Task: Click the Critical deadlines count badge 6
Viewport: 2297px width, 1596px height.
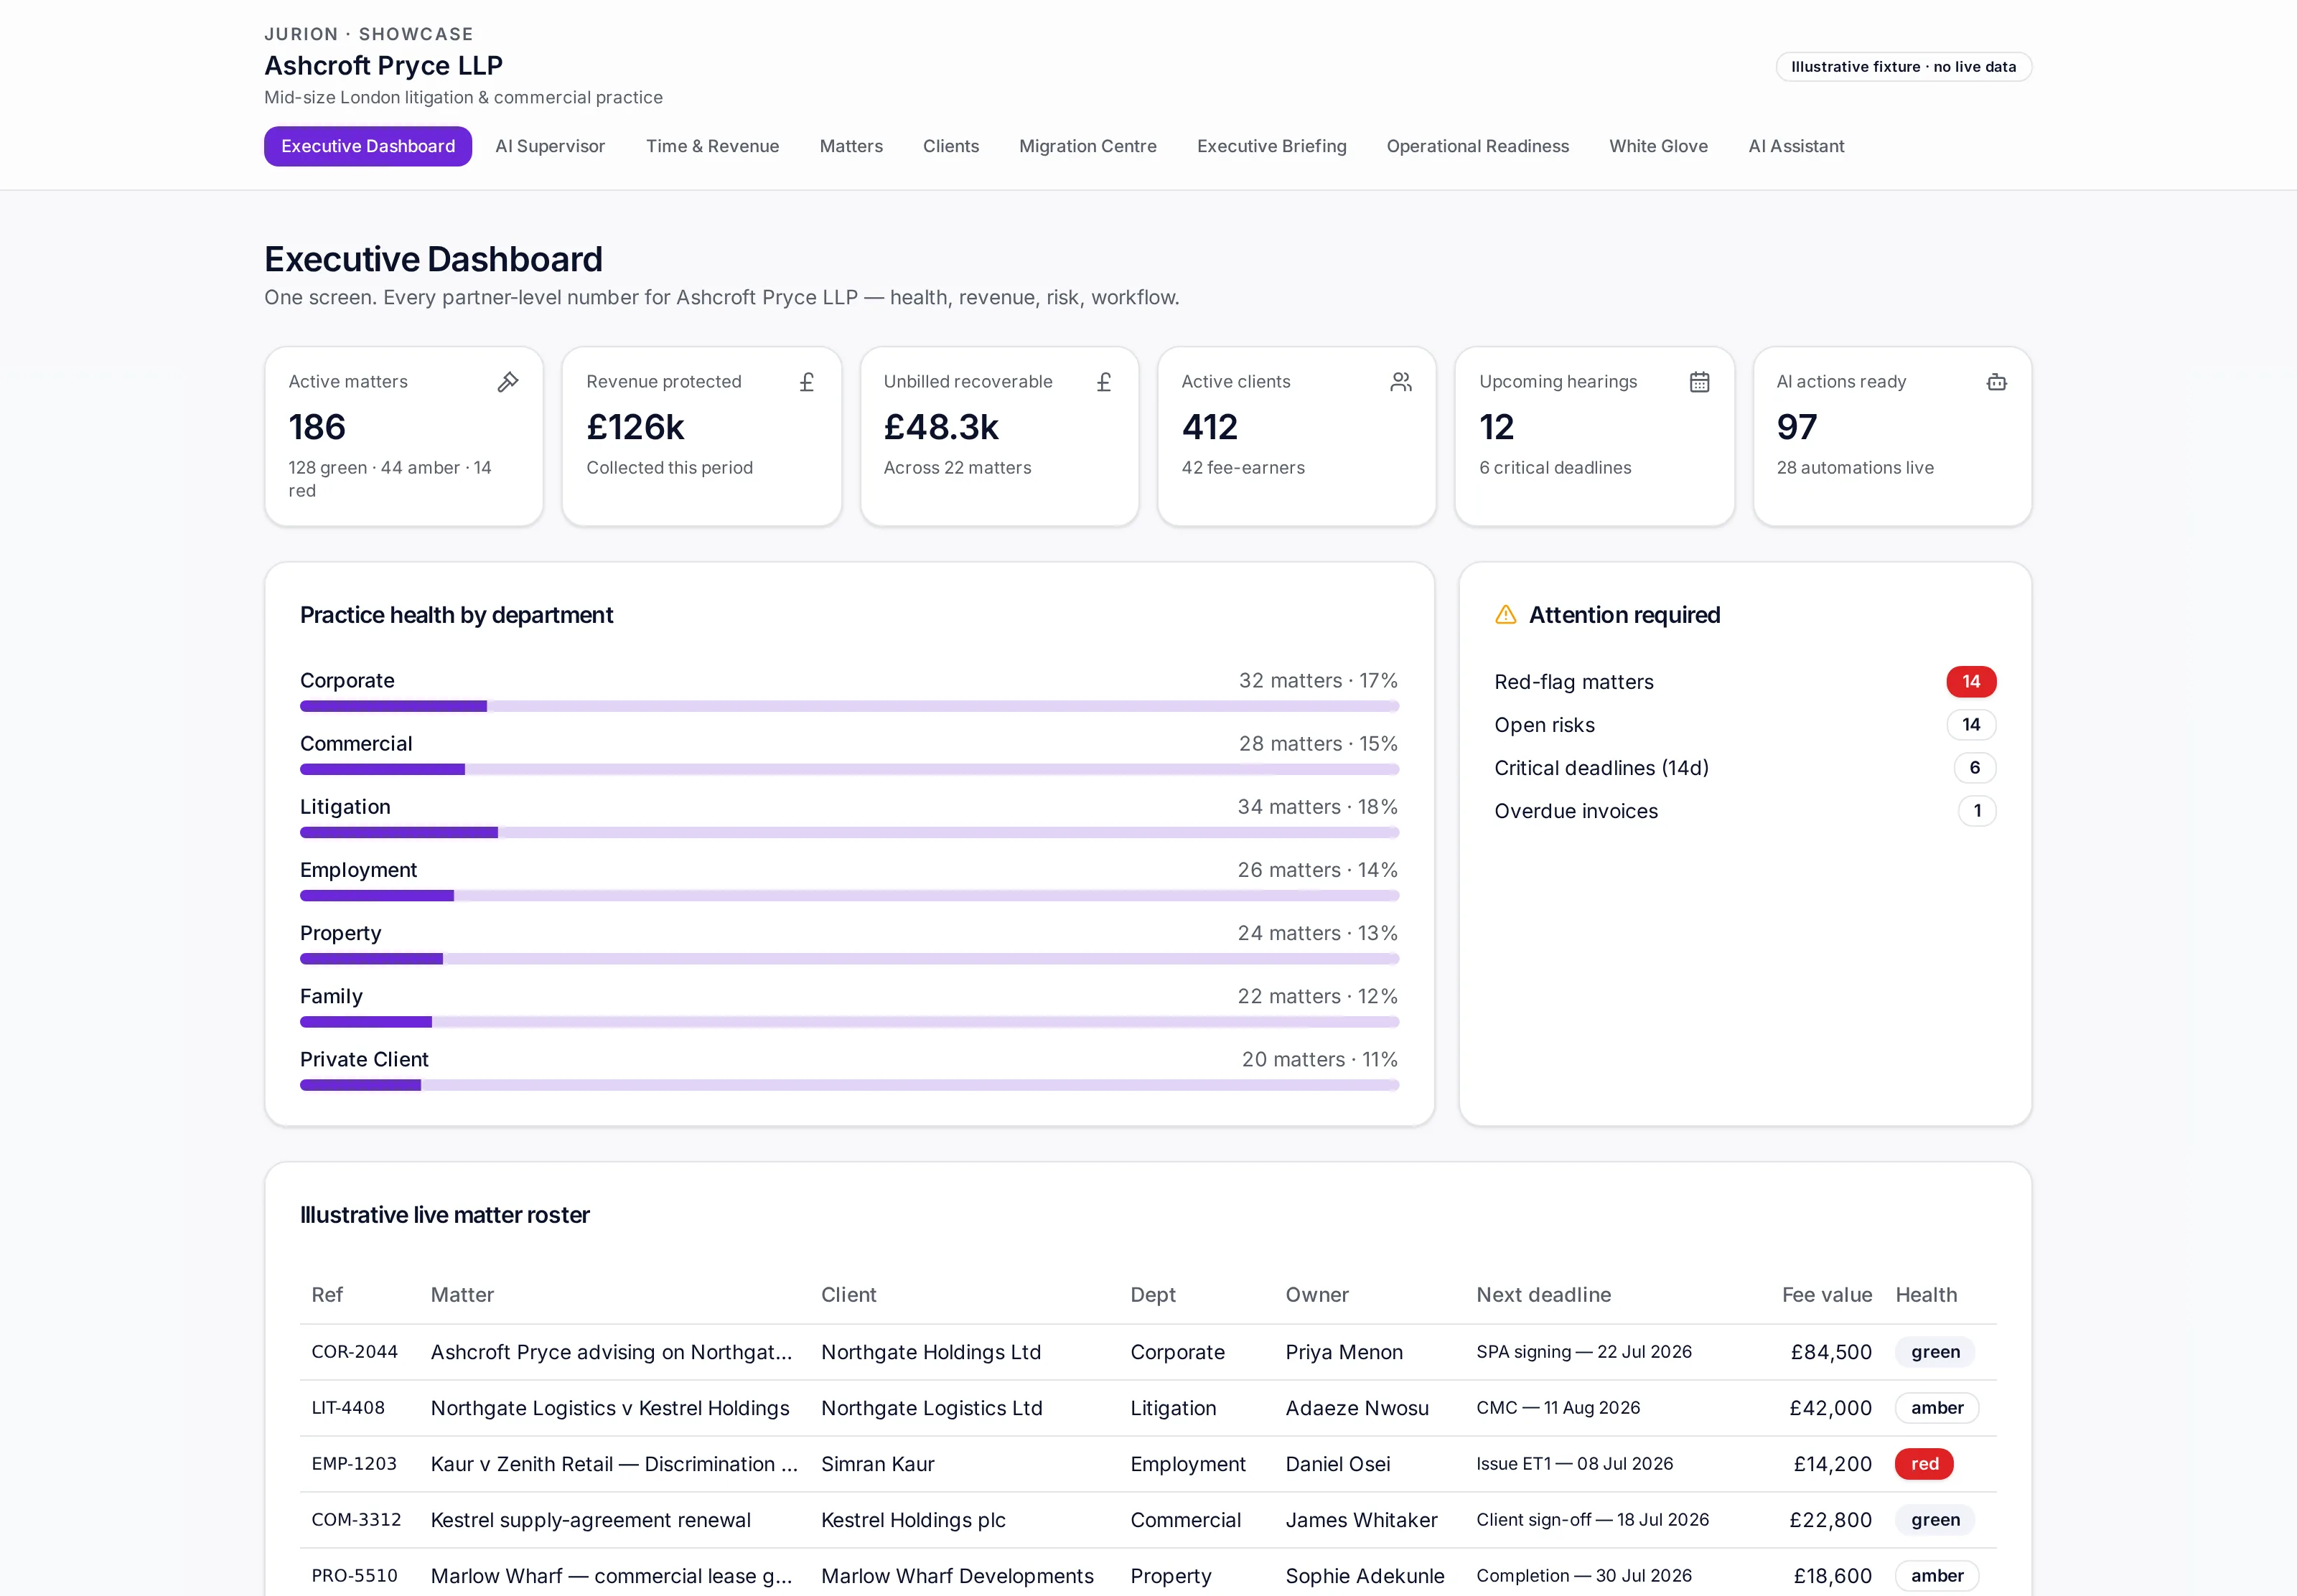Action: (1975, 768)
